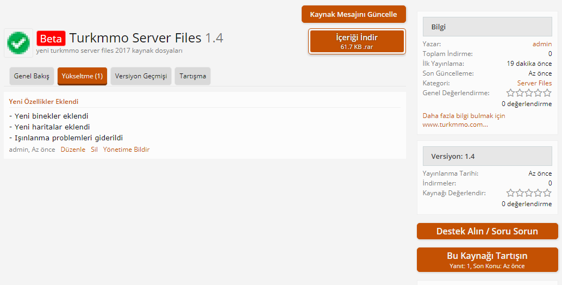Click '- Işınlanma problemleri giderildi' line
The width and height of the screenshot is (562, 285).
click(66, 138)
